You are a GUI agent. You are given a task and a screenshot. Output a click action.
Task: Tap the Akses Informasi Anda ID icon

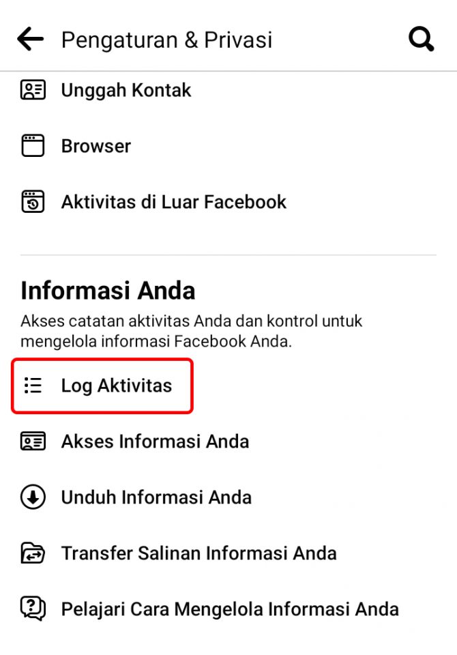(x=33, y=441)
